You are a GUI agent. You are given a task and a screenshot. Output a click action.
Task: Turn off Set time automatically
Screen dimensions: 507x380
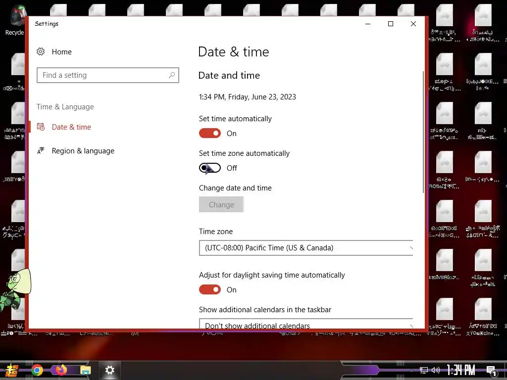click(210, 134)
